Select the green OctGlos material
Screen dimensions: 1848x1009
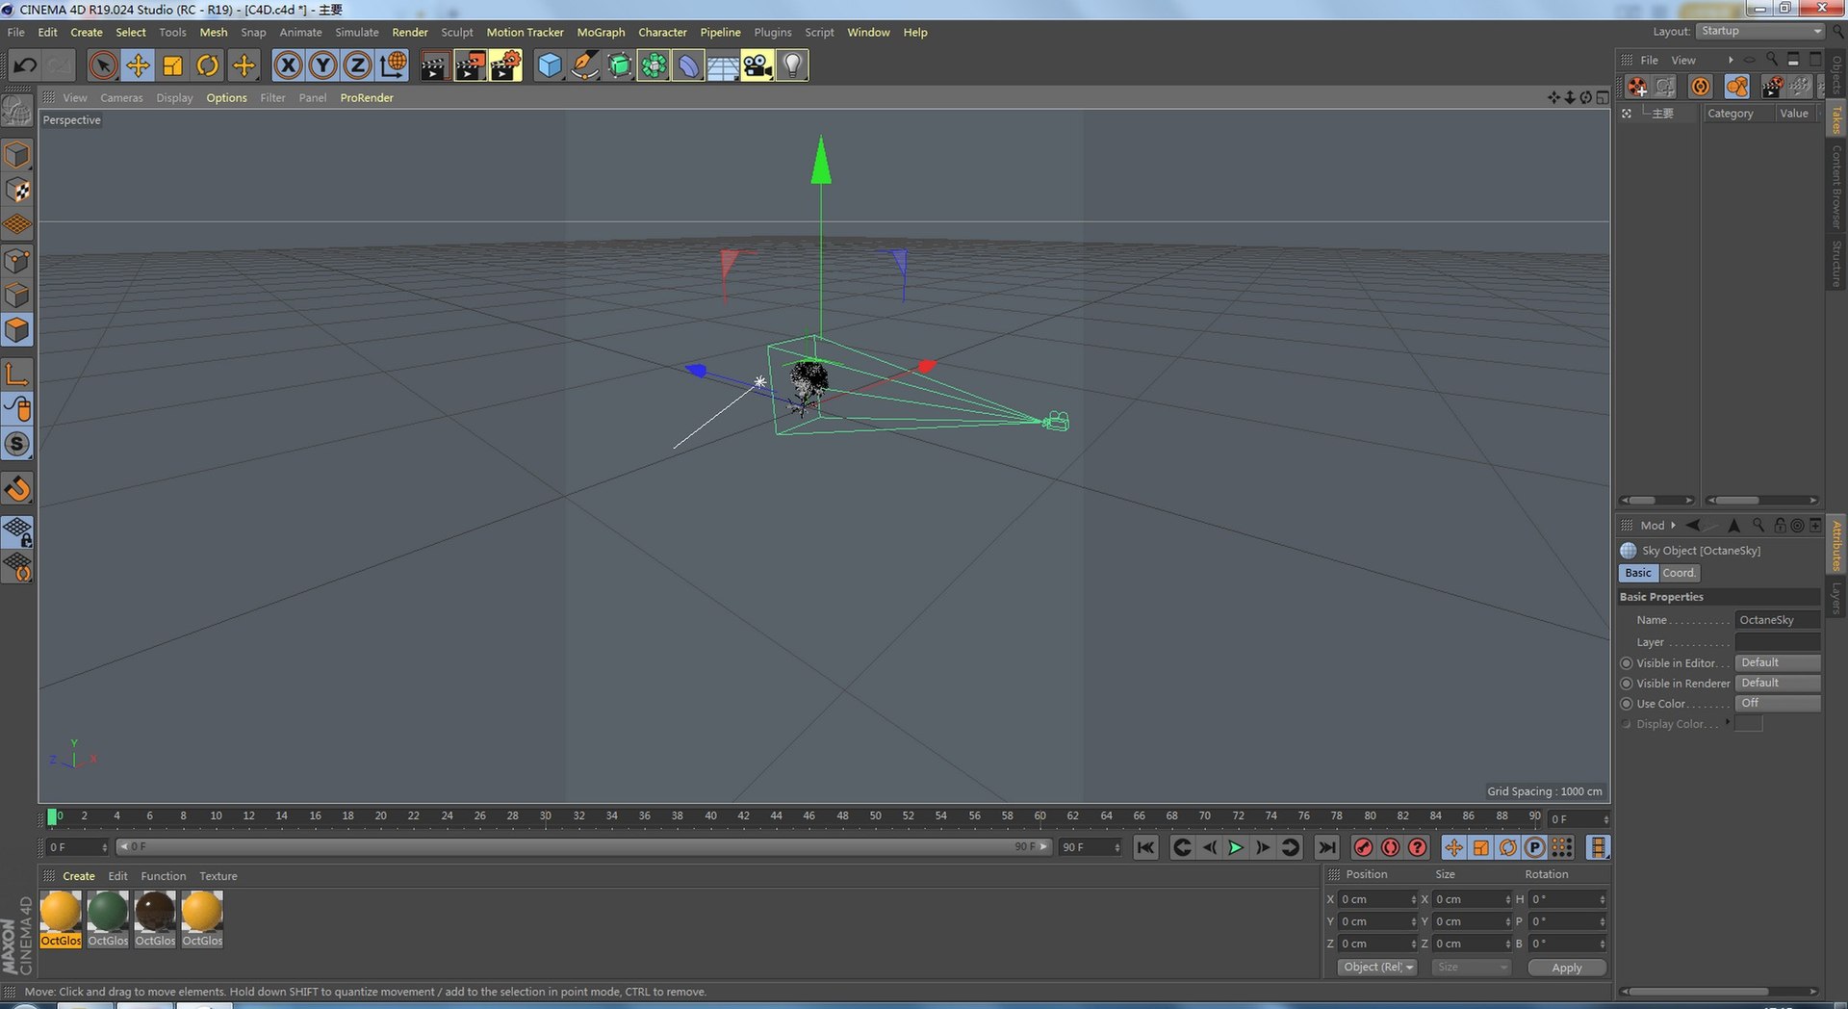click(x=108, y=919)
